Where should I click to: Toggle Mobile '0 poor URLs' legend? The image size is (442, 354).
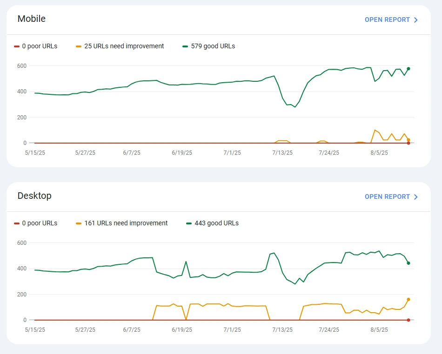tap(35, 46)
